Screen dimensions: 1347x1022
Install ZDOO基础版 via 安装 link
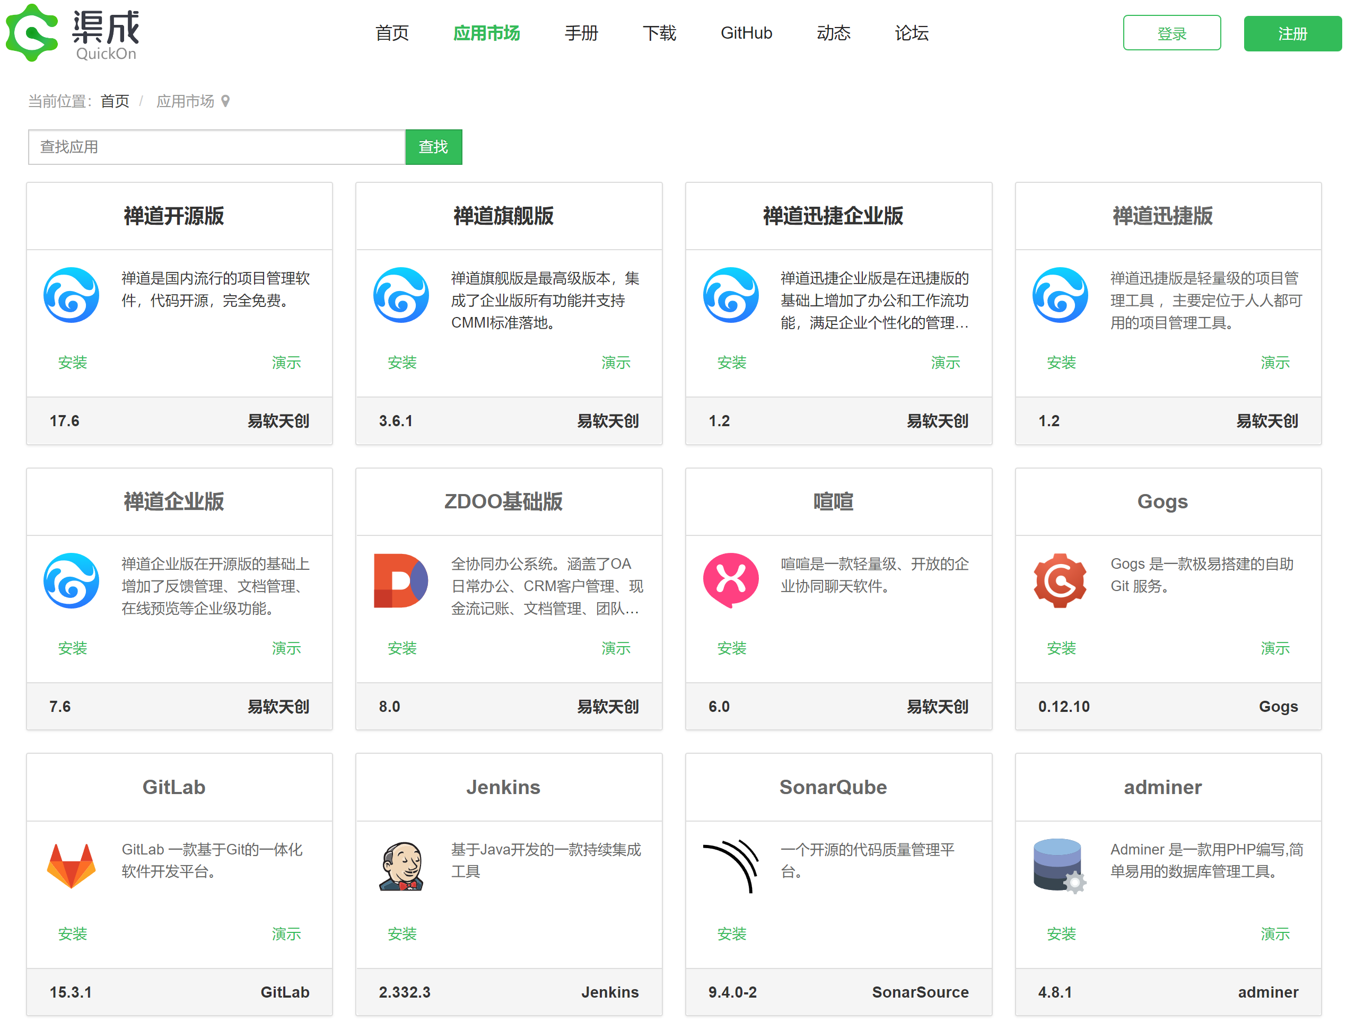402,648
